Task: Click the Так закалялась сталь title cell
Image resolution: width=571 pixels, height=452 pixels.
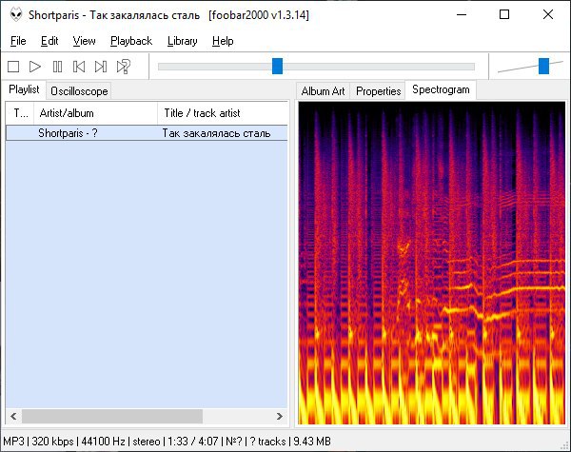Action: pos(216,133)
